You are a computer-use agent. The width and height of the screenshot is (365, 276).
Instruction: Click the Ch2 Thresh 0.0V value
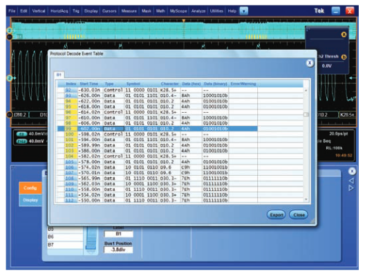click(x=326, y=66)
